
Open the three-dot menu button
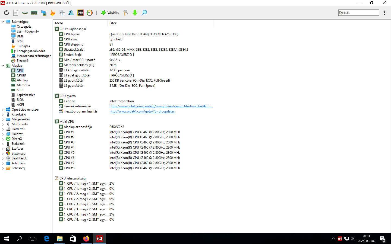384,13
